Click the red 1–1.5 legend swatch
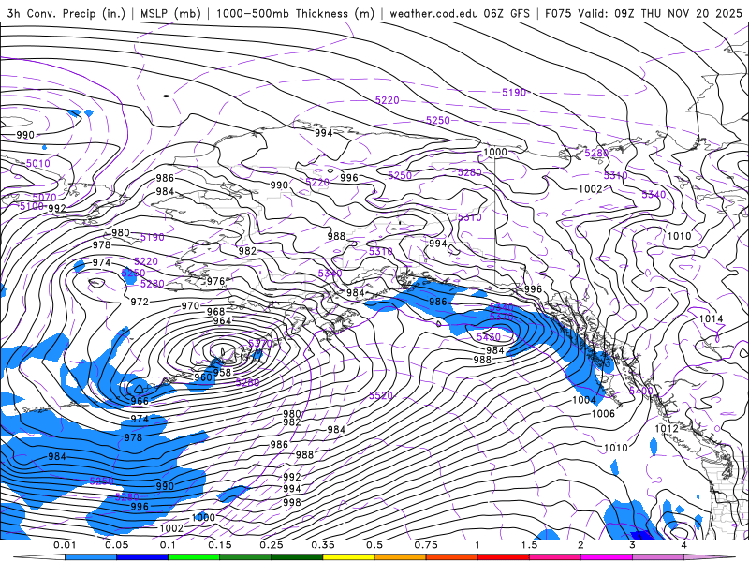Screen dimensions: 749x562 click(x=503, y=557)
